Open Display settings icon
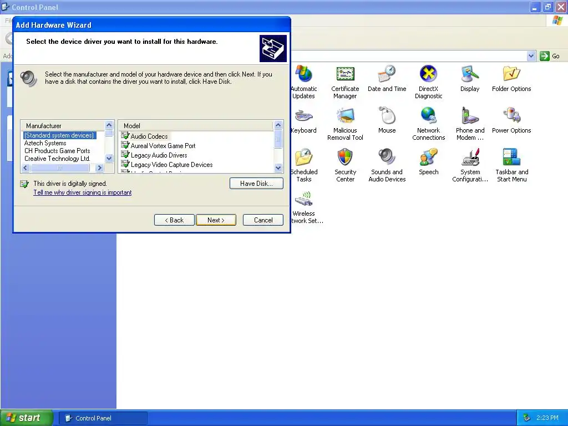Image resolution: width=568 pixels, height=426 pixels. click(x=470, y=75)
